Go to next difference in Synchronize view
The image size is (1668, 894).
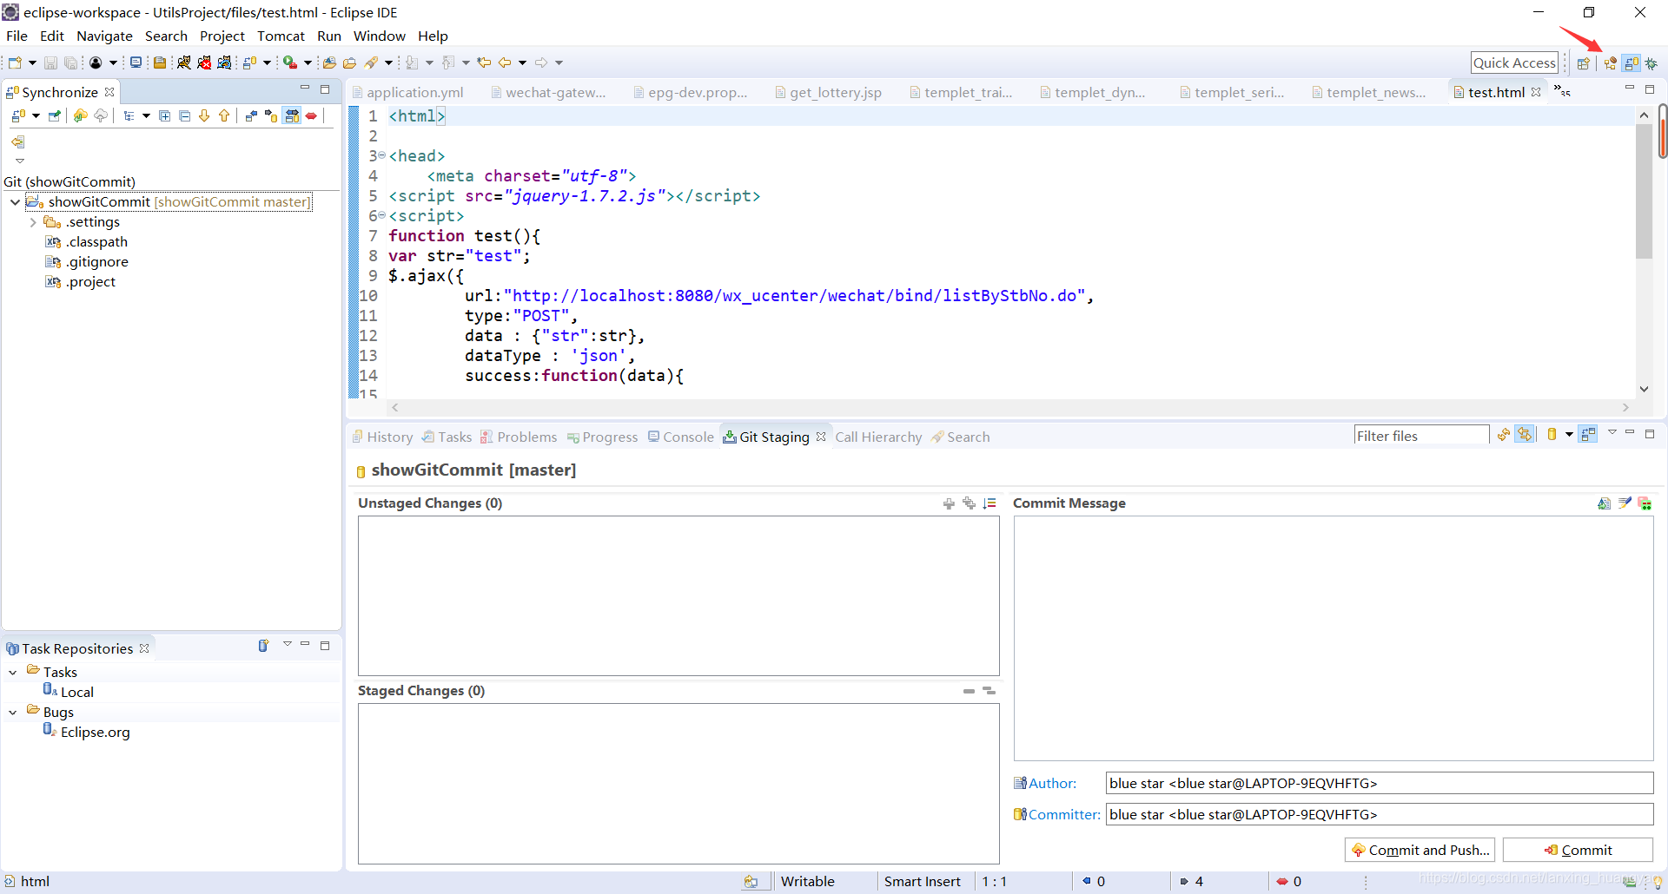pos(204,116)
